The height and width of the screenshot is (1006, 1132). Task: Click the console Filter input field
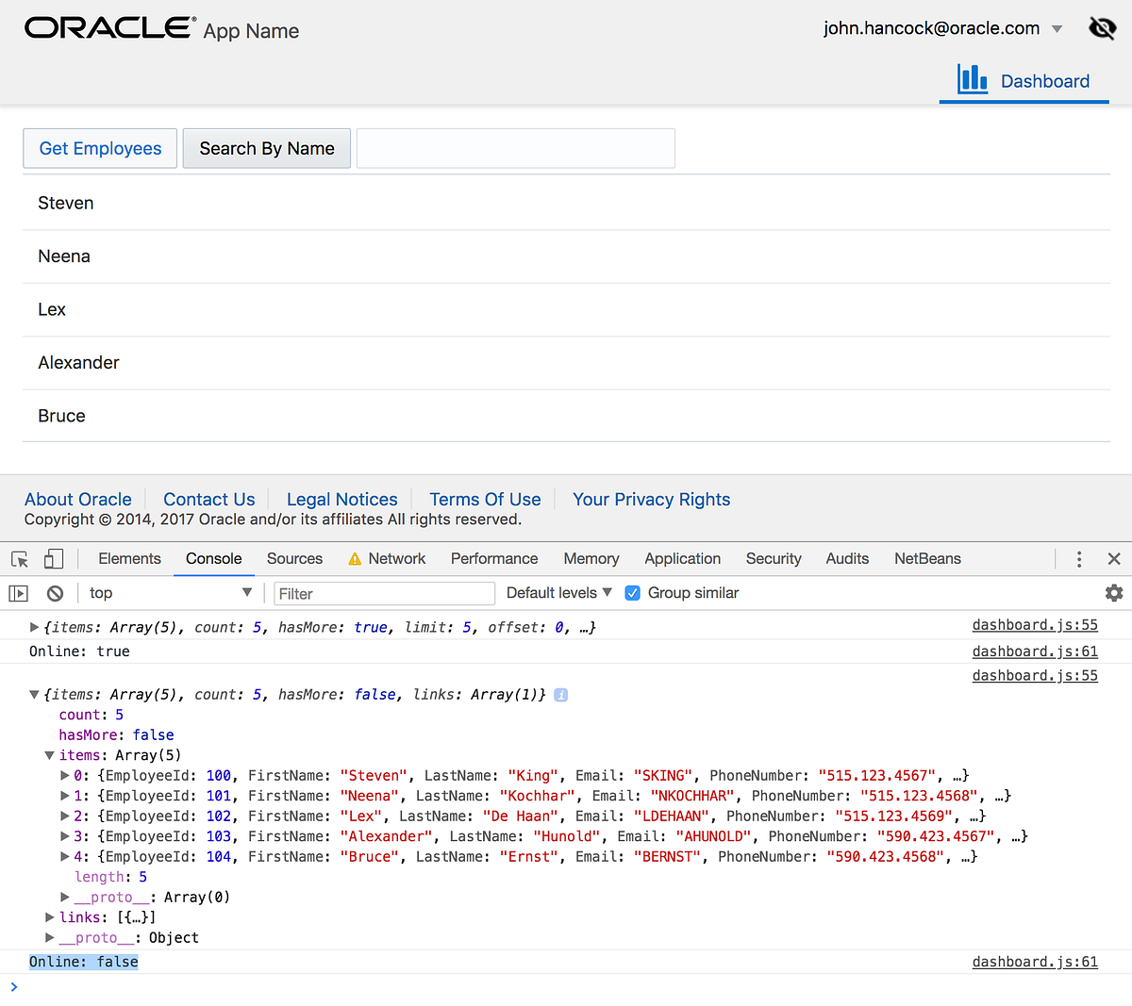(x=384, y=593)
